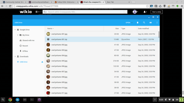Screen dimensions: 184x103
Task: Bookmark page with star icon
Action: pyautogui.click(x=147, y=6)
